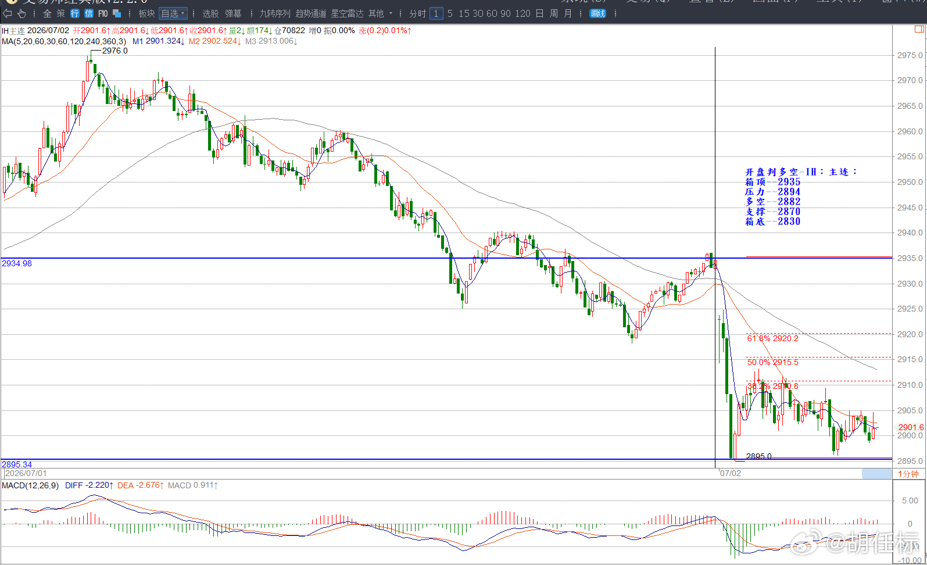Click the 选股 button
Screen dimensions: 927x565
(210, 13)
